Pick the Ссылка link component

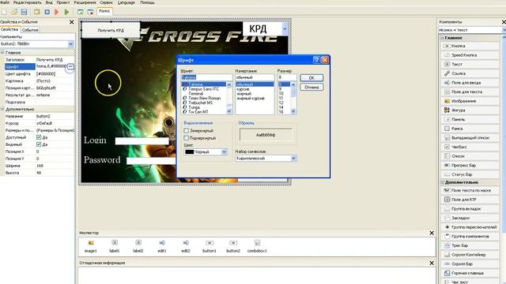(470, 73)
